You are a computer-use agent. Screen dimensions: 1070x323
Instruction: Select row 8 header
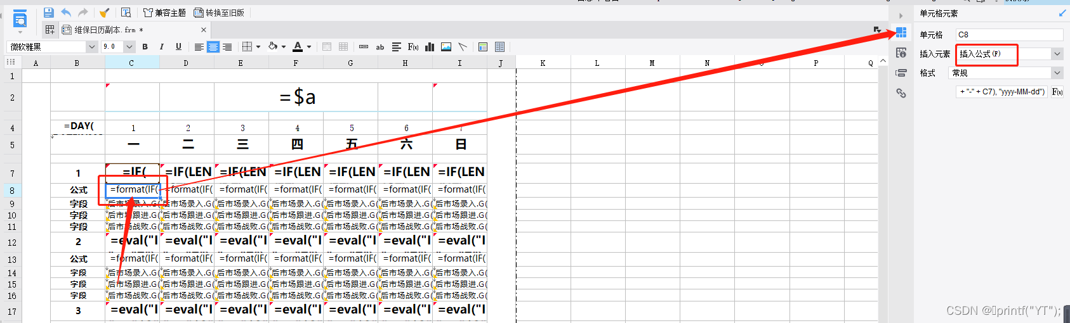point(11,190)
